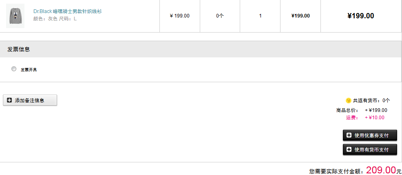The width and height of the screenshot is (402, 175).
Task: Click the large bold ¥199.00 subtotal
Action: [360, 16]
